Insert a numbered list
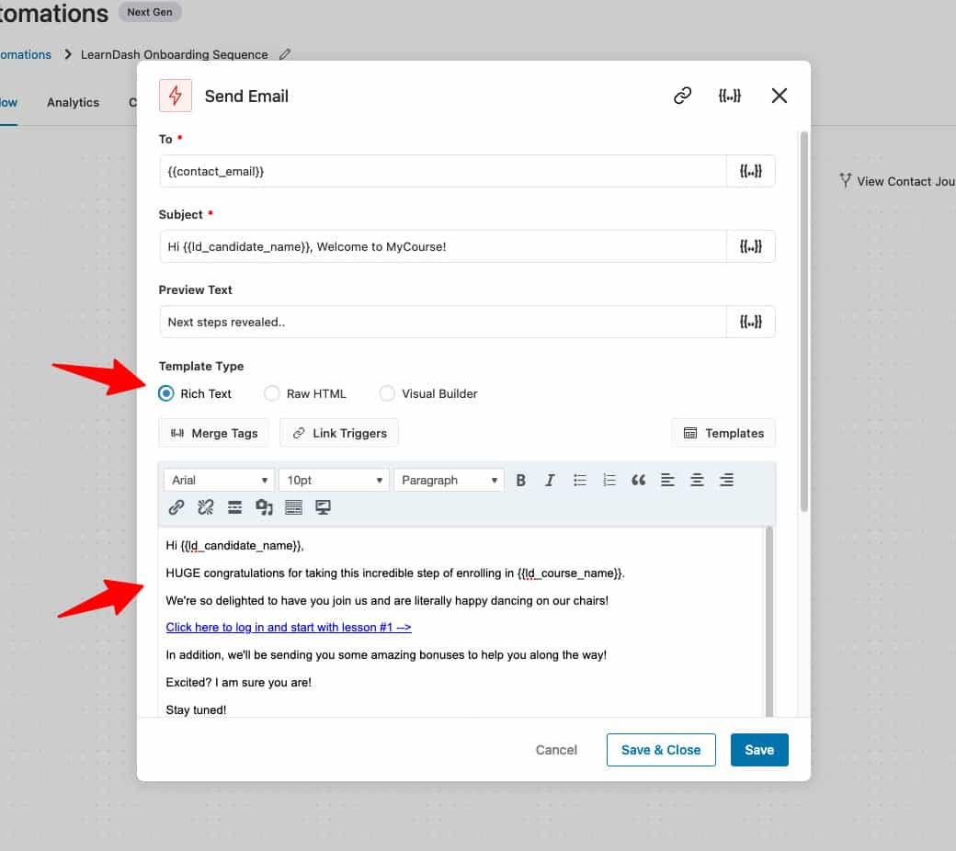Image resolution: width=956 pixels, height=851 pixels. (x=609, y=480)
